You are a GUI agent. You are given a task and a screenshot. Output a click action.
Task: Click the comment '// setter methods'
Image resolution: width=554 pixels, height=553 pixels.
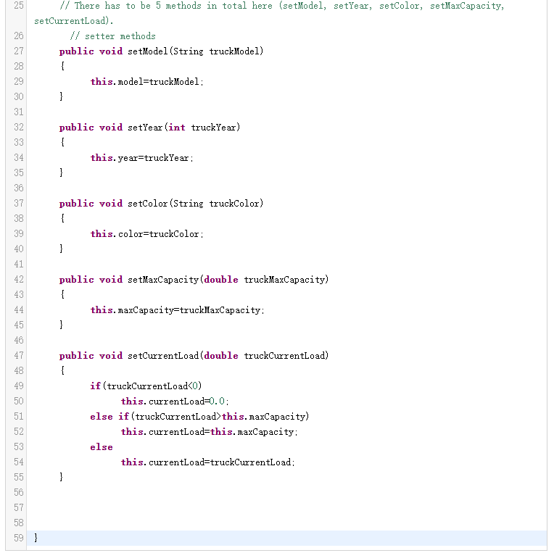(x=112, y=36)
